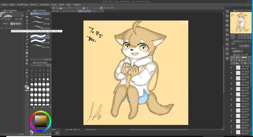253x137 pixels.
Task: Open the 파일 (File) menu
Action: [x=4, y=5]
